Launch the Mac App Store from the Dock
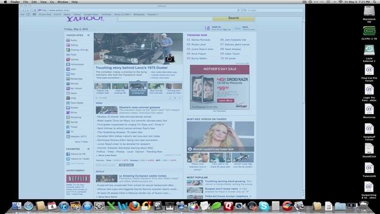This screenshot has height=214, width=380. [87, 206]
